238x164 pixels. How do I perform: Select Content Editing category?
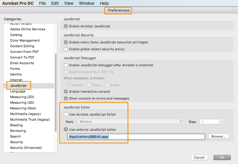[x=22, y=46]
